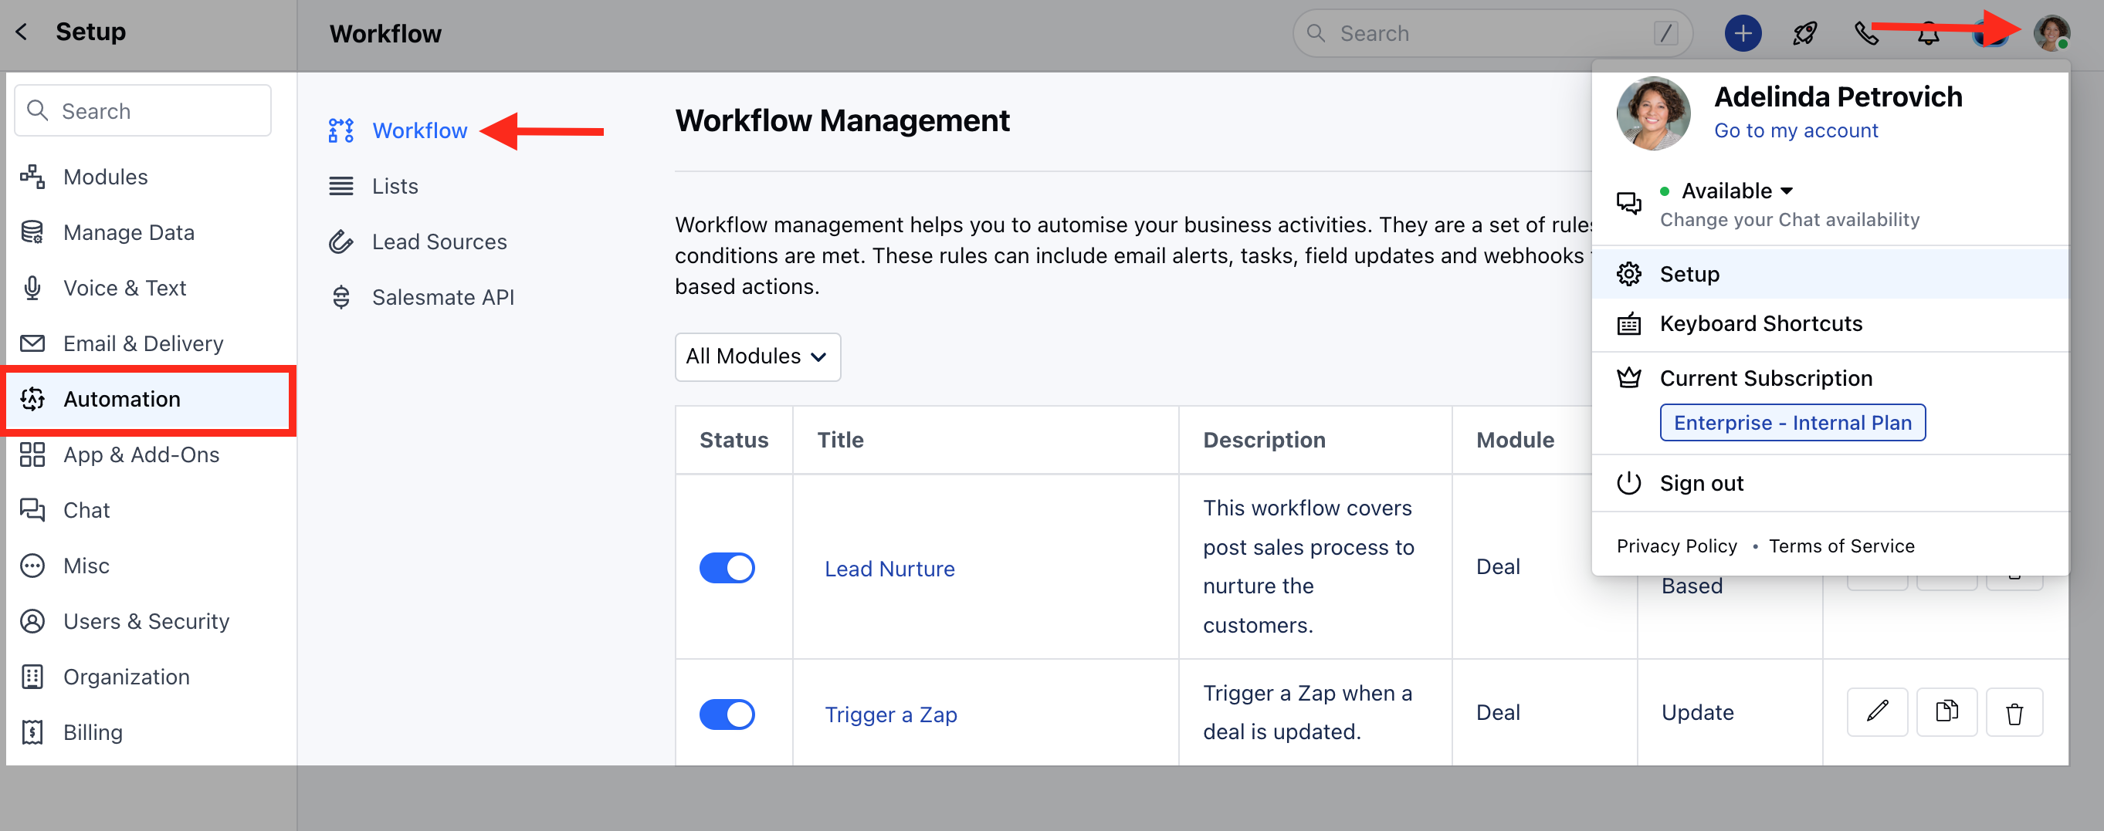
Task: Click the Enterprise - Internal Plan badge
Action: [x=1792, y=422]
